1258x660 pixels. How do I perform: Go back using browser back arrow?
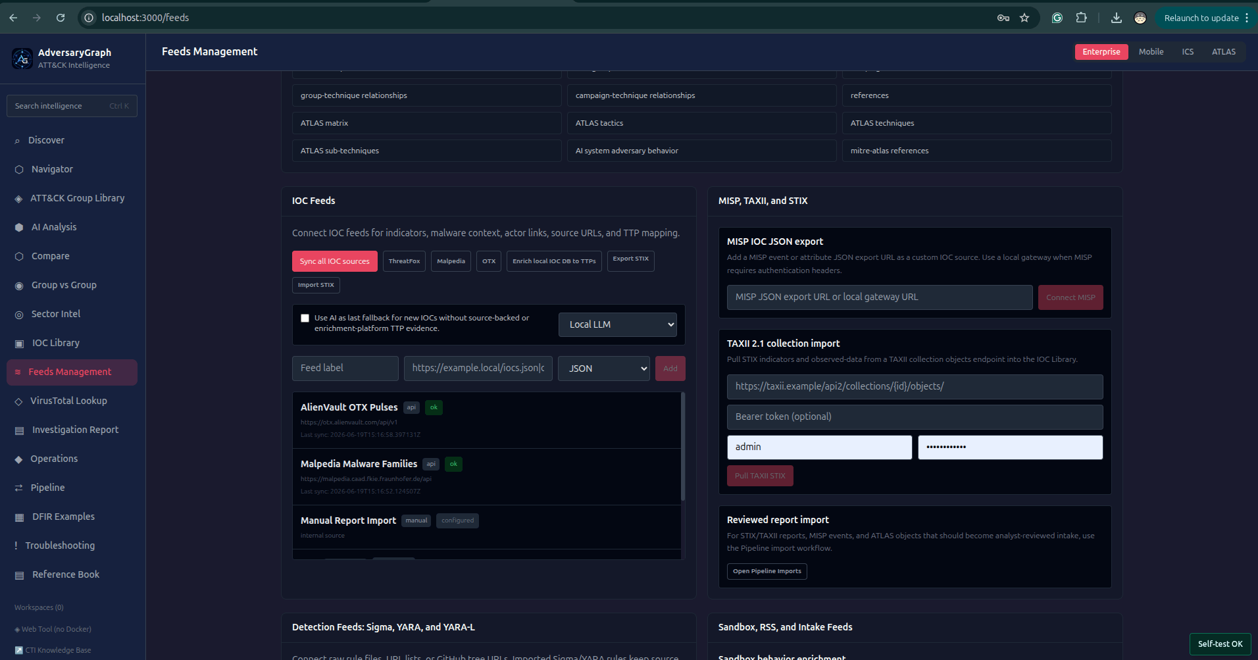point(13,18)
